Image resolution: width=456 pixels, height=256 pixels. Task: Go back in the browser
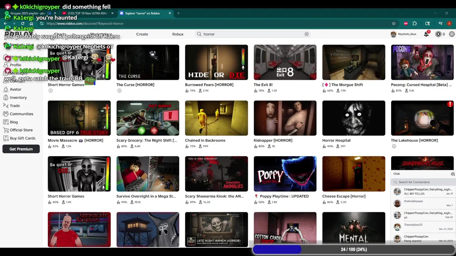coord(5,23)
